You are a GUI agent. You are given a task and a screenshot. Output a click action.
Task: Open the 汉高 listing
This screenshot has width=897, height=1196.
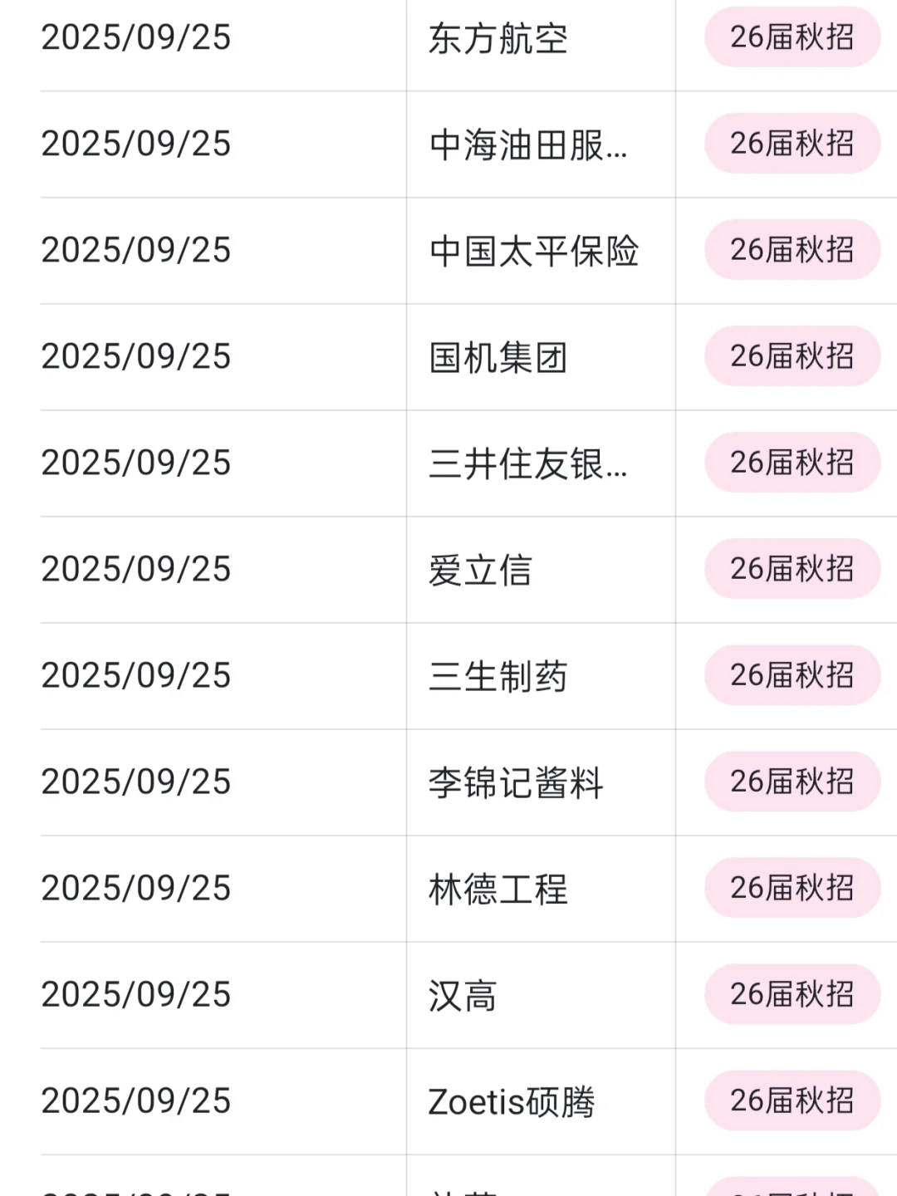[463, 995]
